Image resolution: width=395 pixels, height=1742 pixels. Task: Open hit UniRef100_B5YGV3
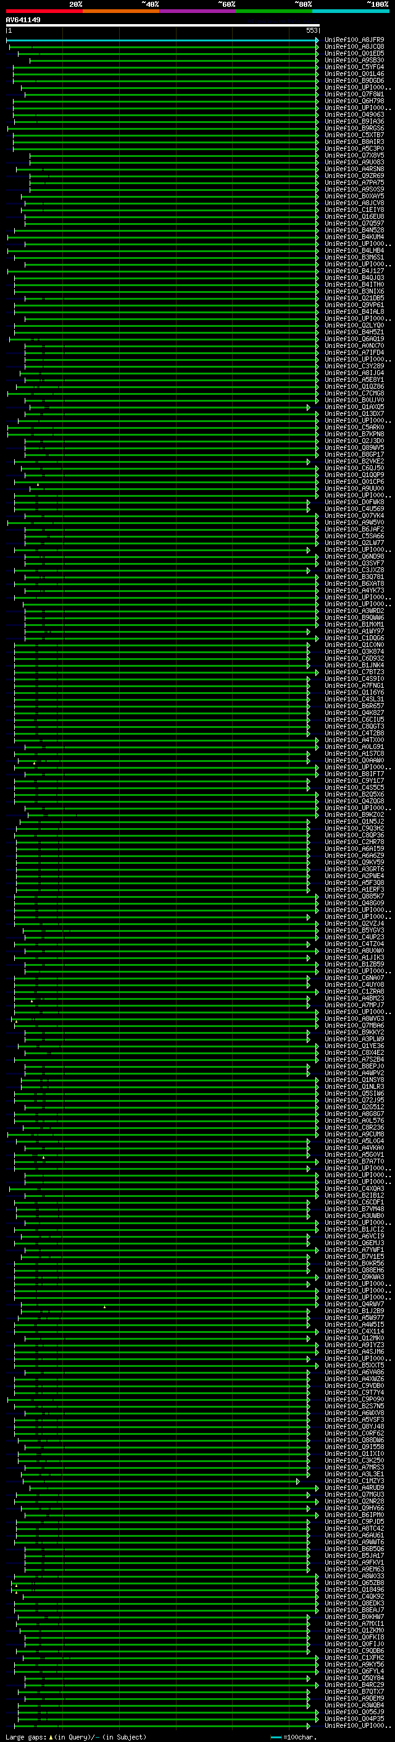pyautogui.click(x=354, y=930)
